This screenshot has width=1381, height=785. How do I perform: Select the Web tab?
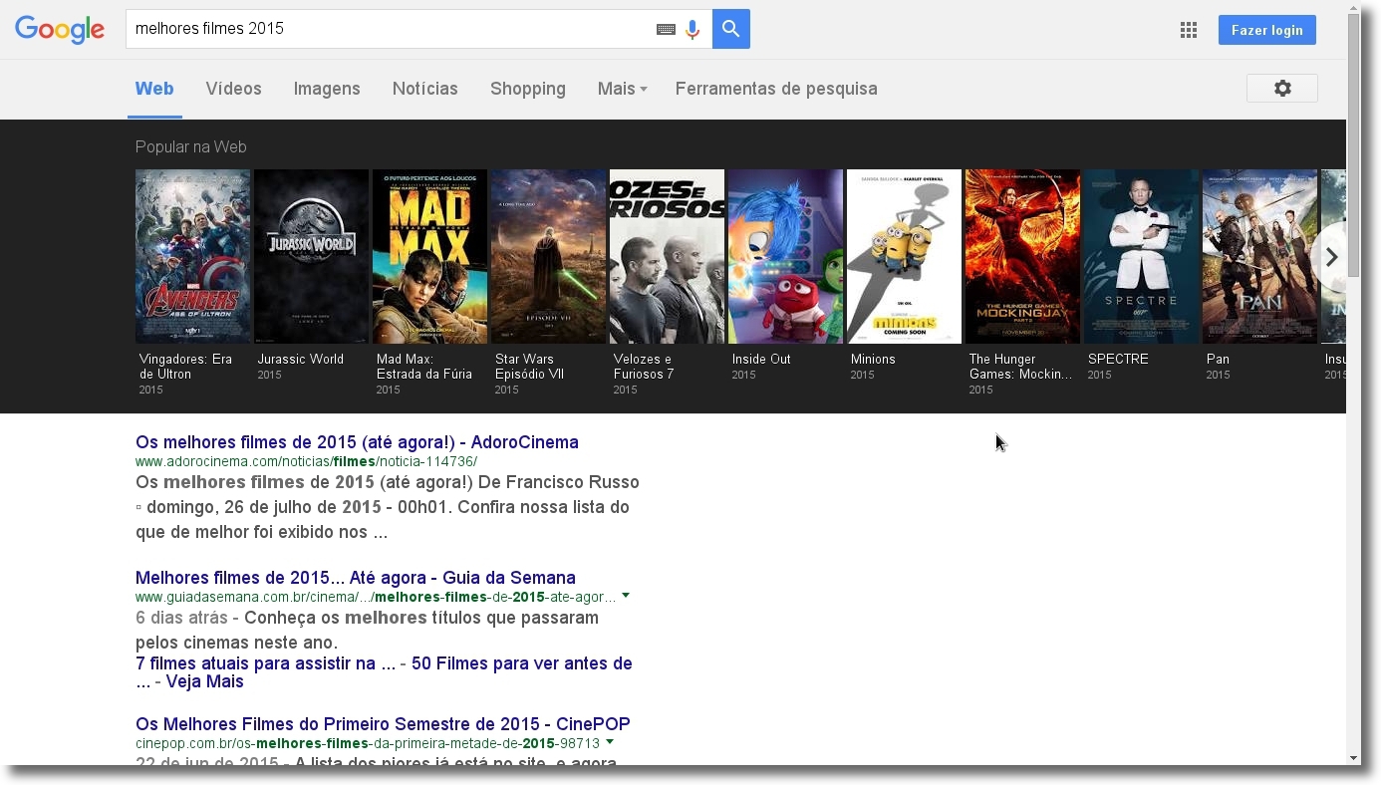coord(154,89)
